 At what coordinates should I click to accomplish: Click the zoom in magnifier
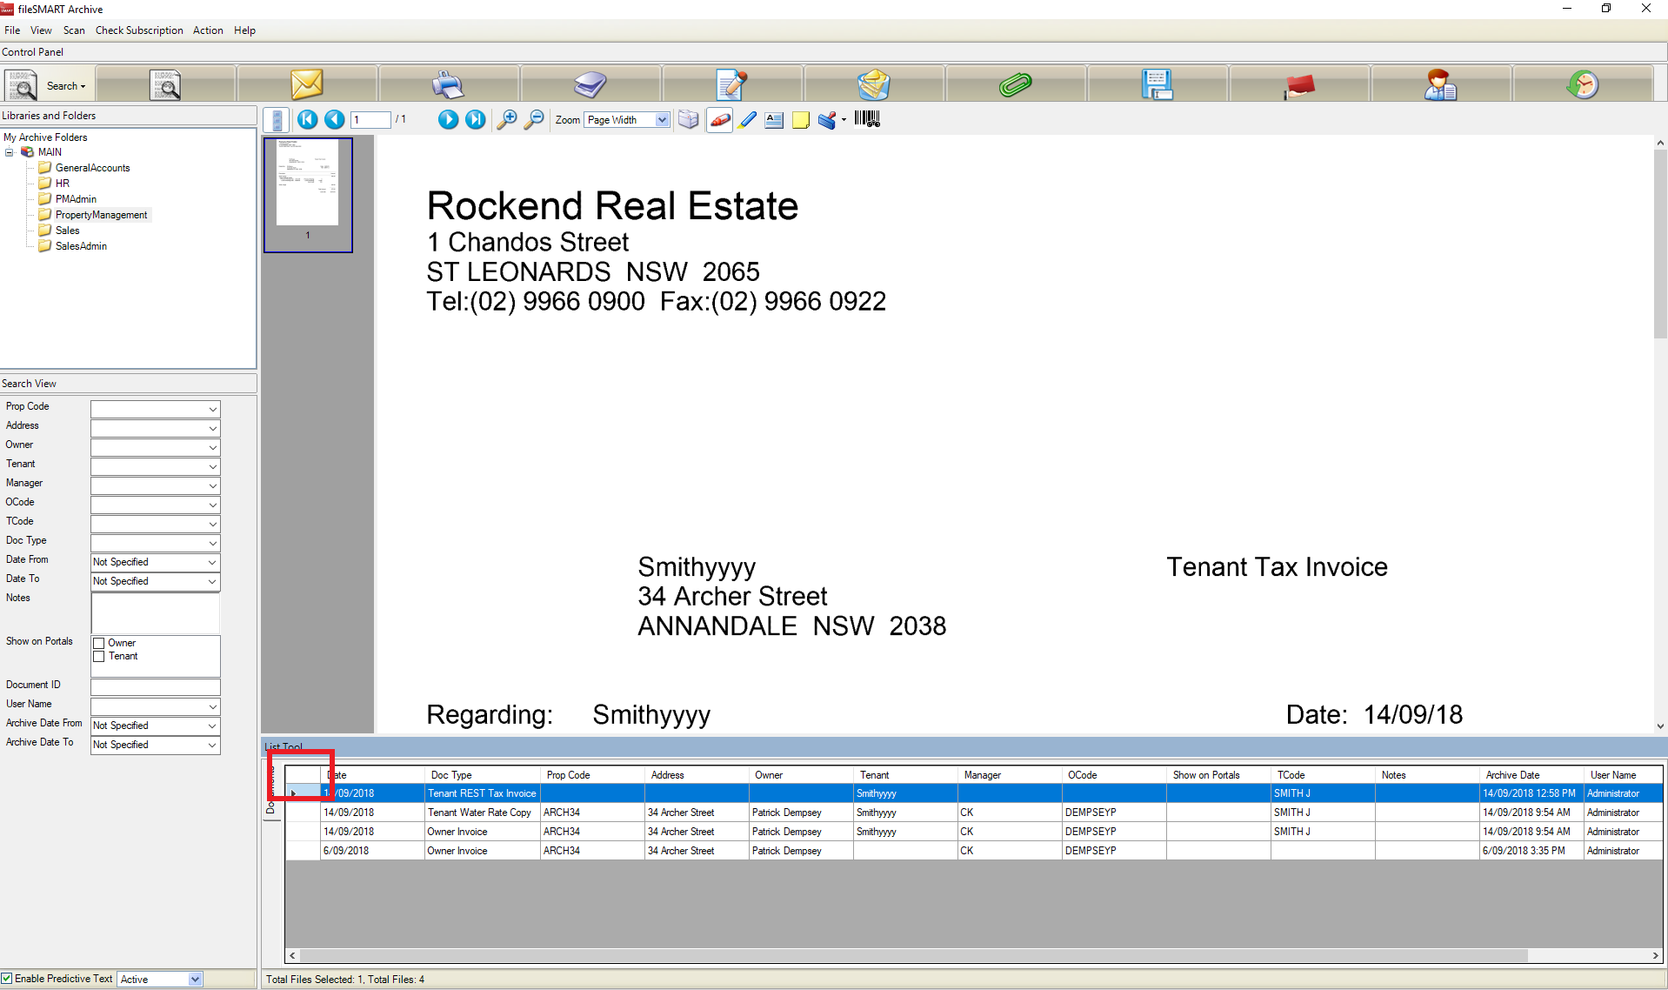(506, 120)
